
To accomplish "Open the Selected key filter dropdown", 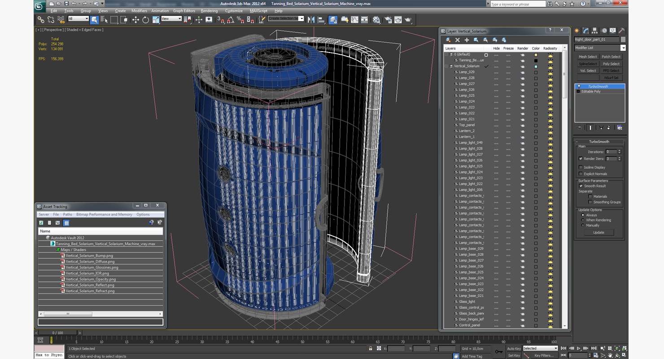I will click(x=540, y=348).
